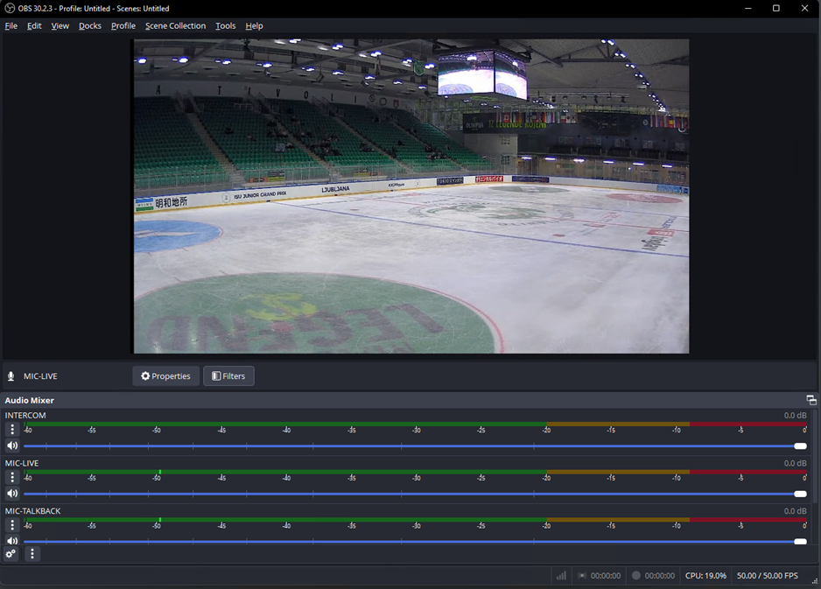Undock the Audio Mixer panel
The image size is (821, 589).
(x=810, y=400)
